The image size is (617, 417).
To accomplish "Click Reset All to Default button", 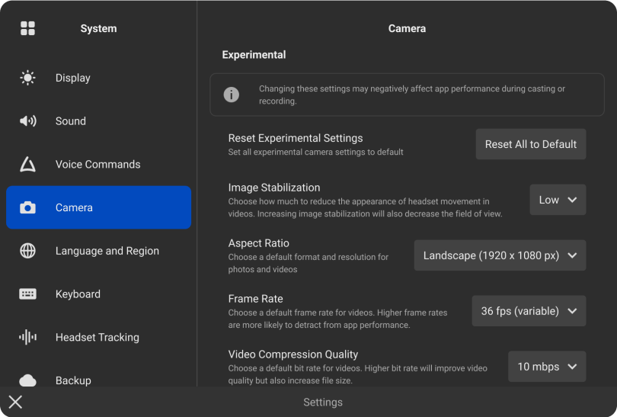I will [531, 144].
